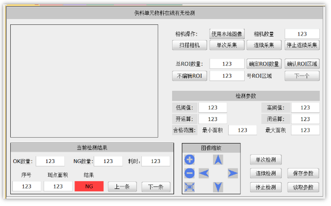The image size is (331, 206).
Task: Click the 相机数量 value field
Action: 302,34
